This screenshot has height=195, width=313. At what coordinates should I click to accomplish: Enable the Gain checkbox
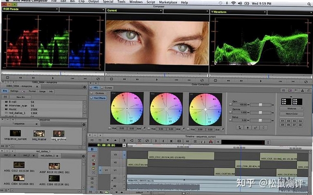click(x=230, y=104)
